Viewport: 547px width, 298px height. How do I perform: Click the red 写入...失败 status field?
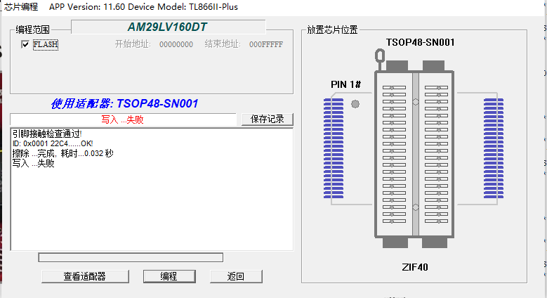click(122, 119)
